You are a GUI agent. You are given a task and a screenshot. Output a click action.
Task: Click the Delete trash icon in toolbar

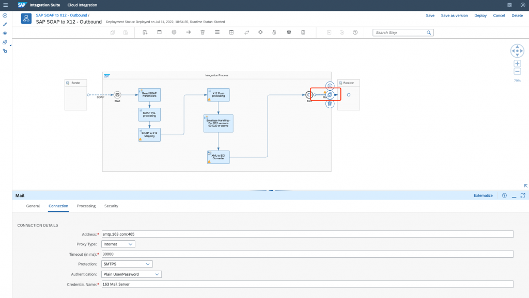click(x=203, y=32)
